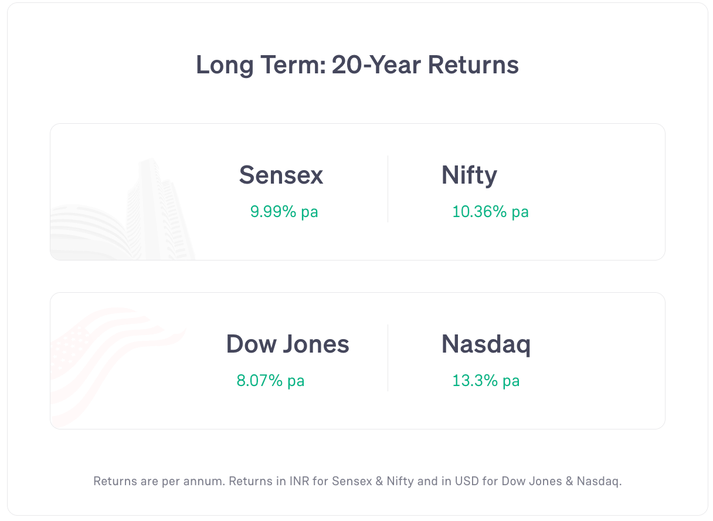
Task: Select the US indices card
Action: click(x=358, y=361)
